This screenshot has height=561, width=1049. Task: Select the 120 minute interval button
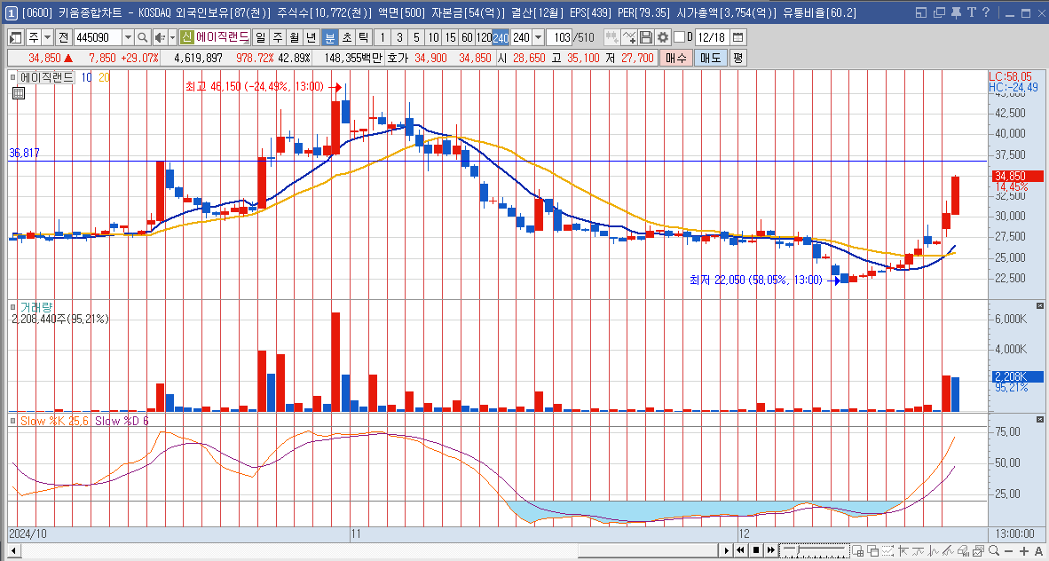484,37
